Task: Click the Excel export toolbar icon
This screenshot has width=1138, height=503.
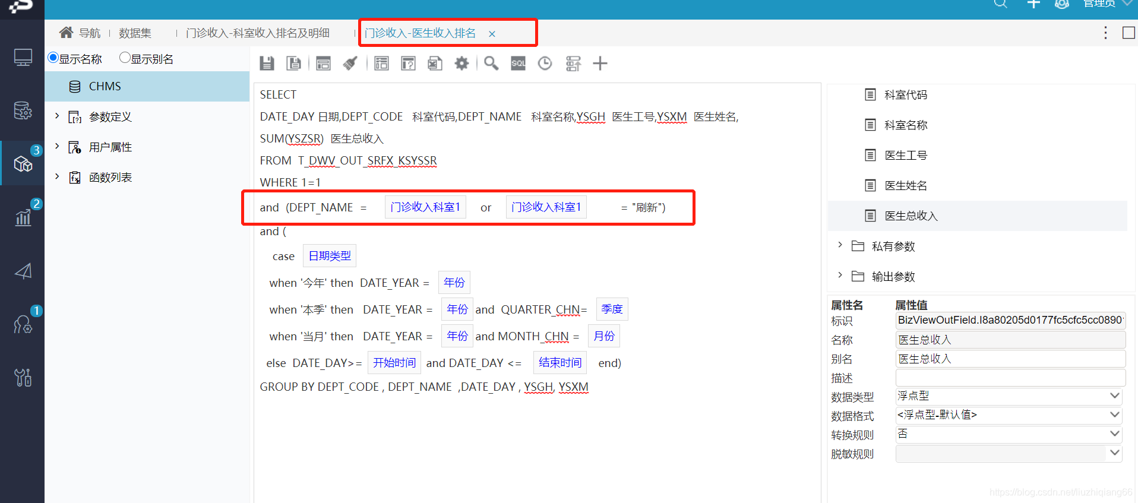Action: tap(435, 64)
